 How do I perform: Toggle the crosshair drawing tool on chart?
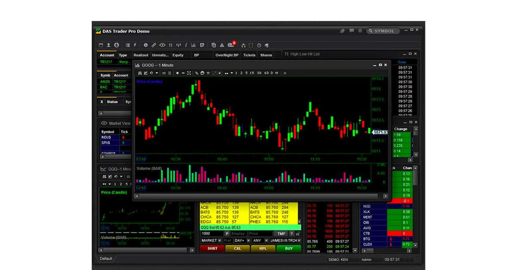208,73
